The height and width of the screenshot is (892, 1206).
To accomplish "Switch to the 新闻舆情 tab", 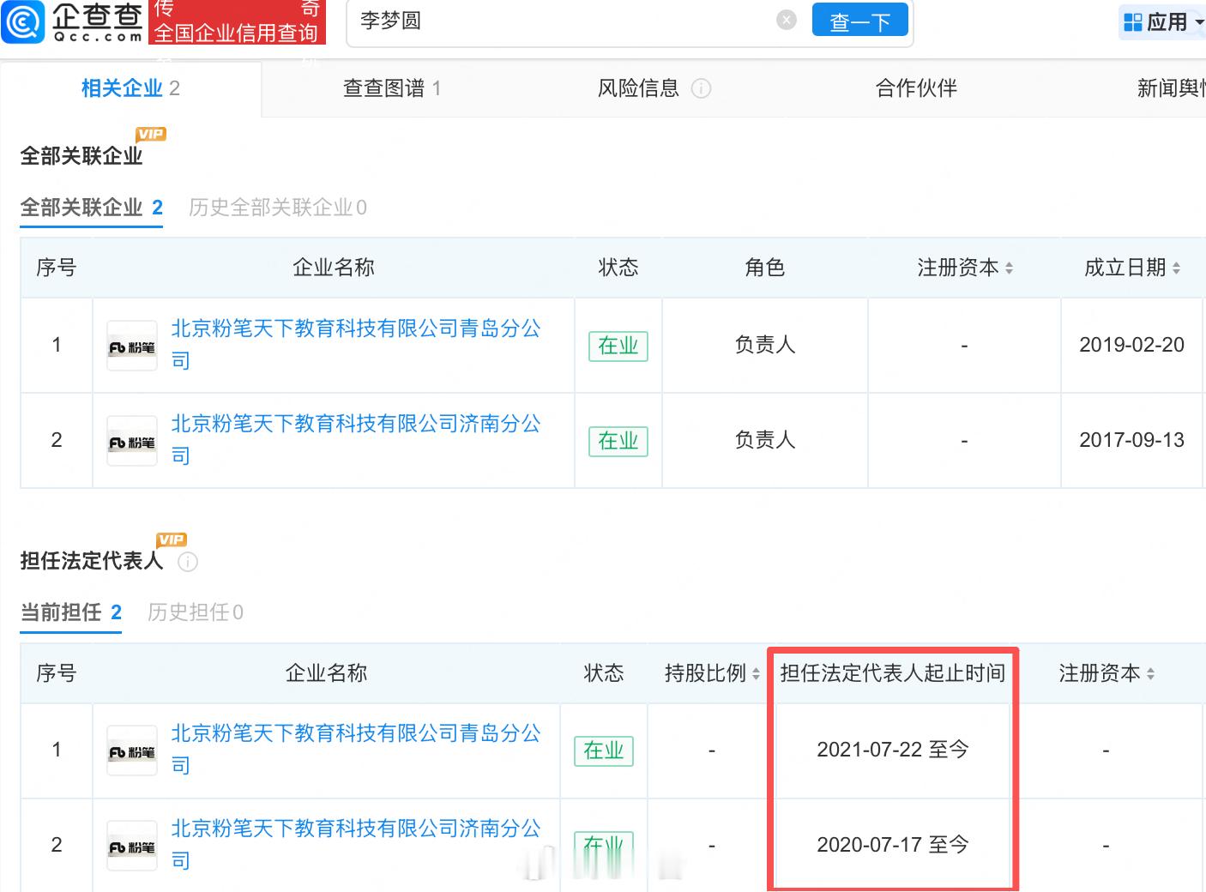I will [1171, 88].
